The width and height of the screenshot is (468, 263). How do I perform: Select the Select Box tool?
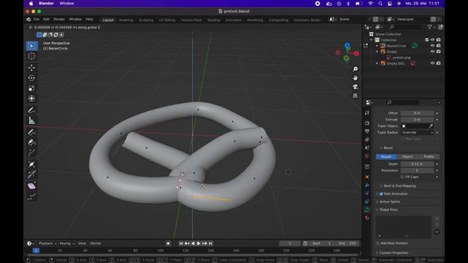click(x=31, y=46)
